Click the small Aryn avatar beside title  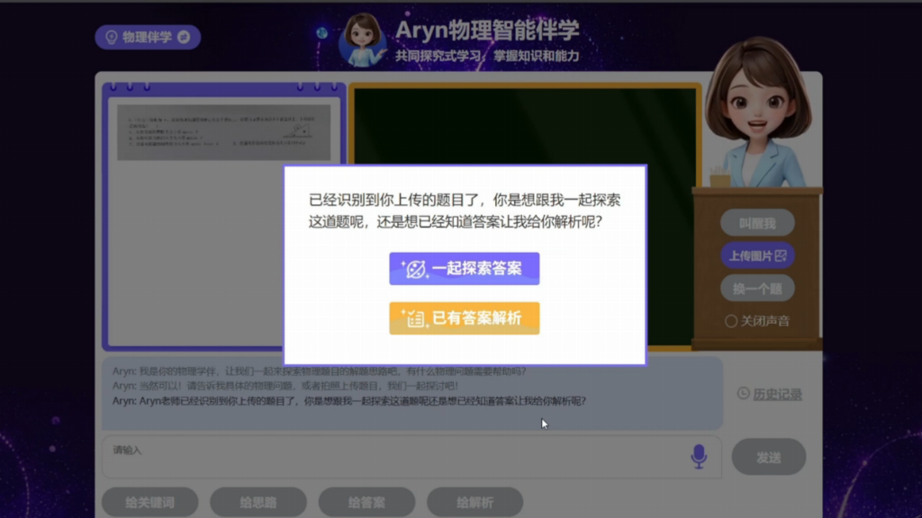click(362, 40)
